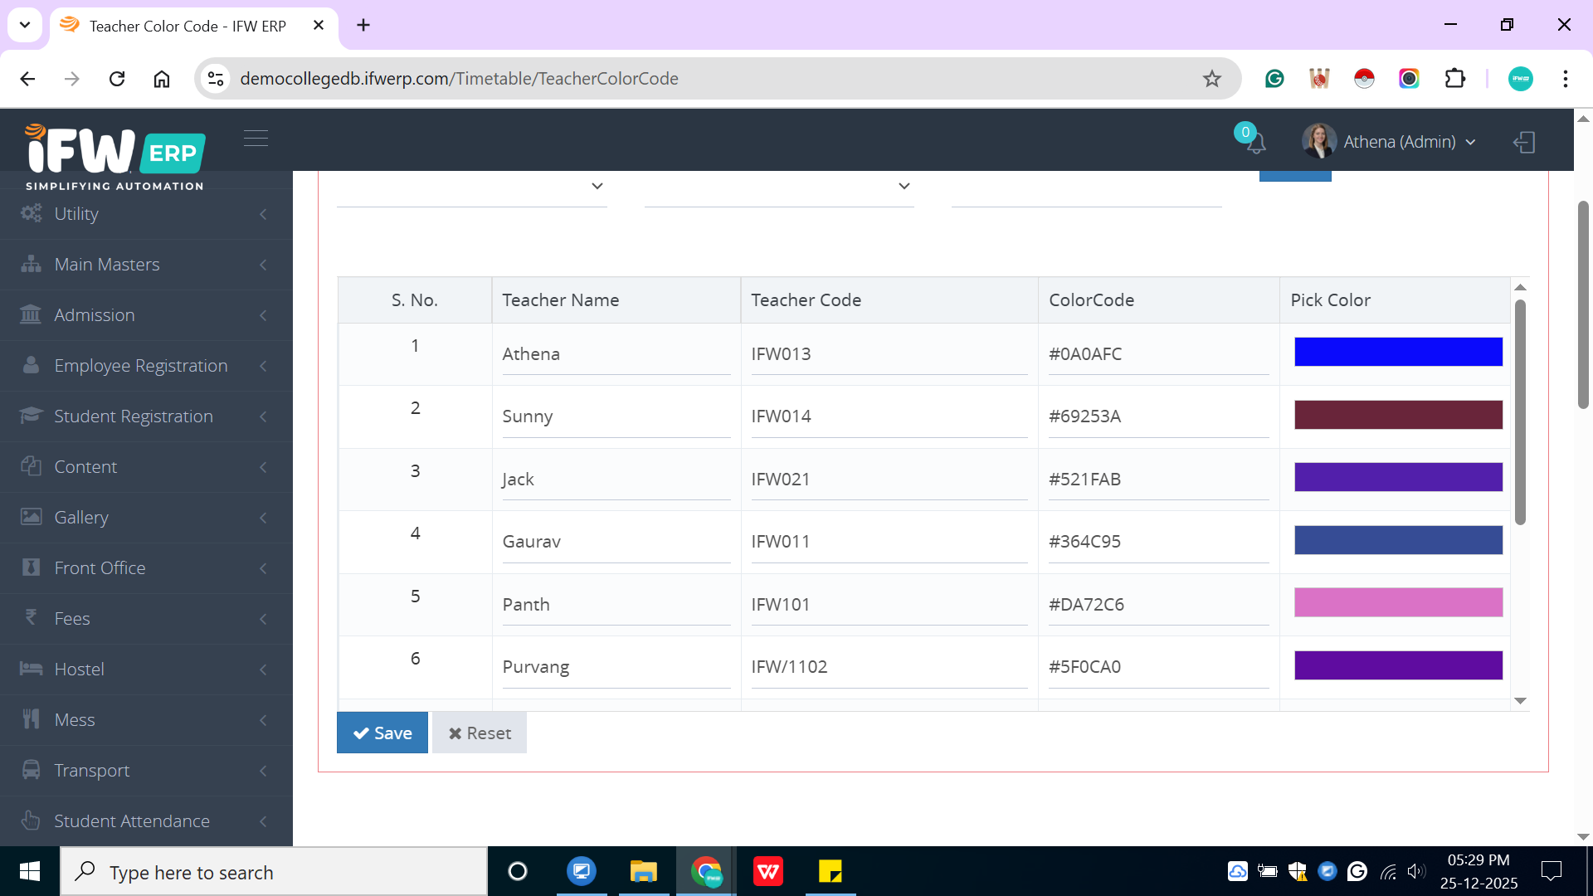Bookmark page with star icon
This screenshot has width=1593, height=896.
[1211, 79]
